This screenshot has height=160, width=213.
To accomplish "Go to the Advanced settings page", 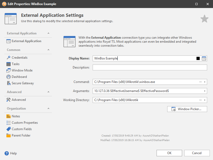I will [x=19, y=100].
